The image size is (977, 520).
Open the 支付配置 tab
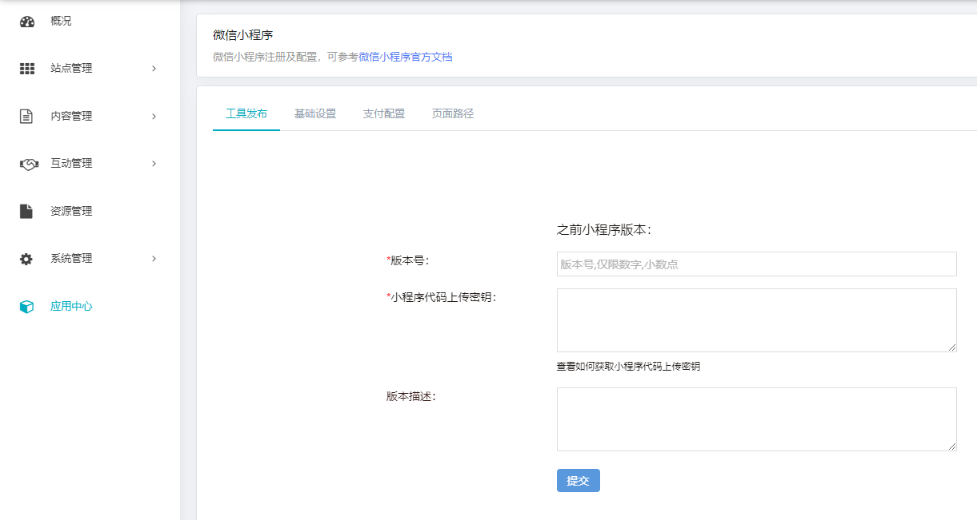coord(384,113)
